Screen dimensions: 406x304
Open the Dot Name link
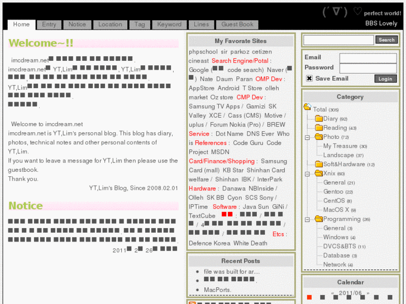tap(230, 134)
